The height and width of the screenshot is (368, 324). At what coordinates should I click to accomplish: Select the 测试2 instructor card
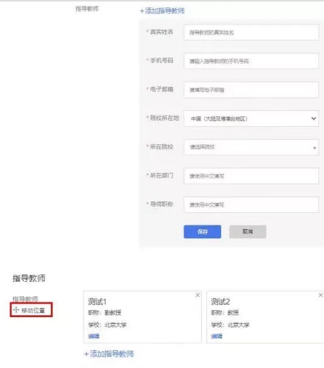[265, 317]
